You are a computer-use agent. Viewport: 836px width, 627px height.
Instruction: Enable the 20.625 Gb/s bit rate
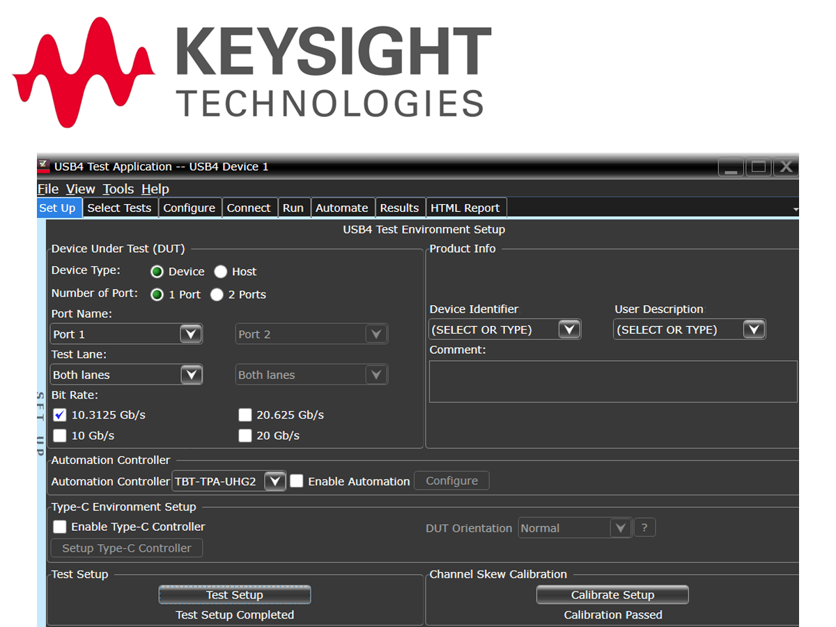(x=245, y=415)
